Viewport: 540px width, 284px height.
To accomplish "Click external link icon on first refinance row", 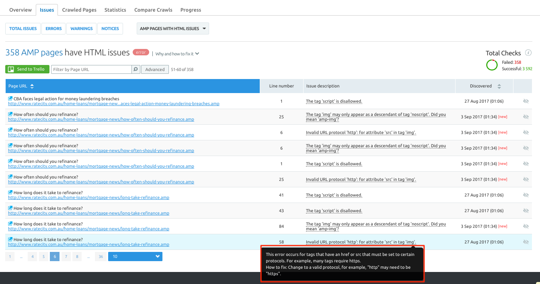I will (10, 114).
